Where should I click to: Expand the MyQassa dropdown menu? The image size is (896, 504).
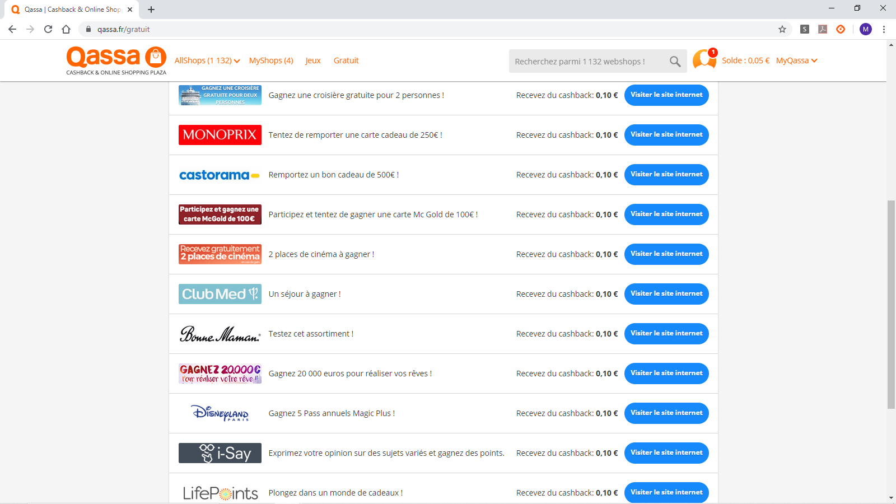tap(796, 60)
